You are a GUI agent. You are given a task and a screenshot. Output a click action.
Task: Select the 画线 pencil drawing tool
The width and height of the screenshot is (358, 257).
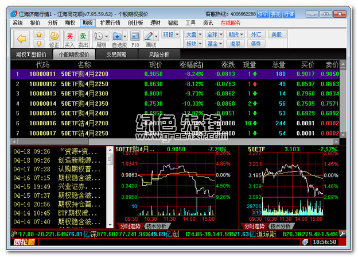click(x=149, y=36)
